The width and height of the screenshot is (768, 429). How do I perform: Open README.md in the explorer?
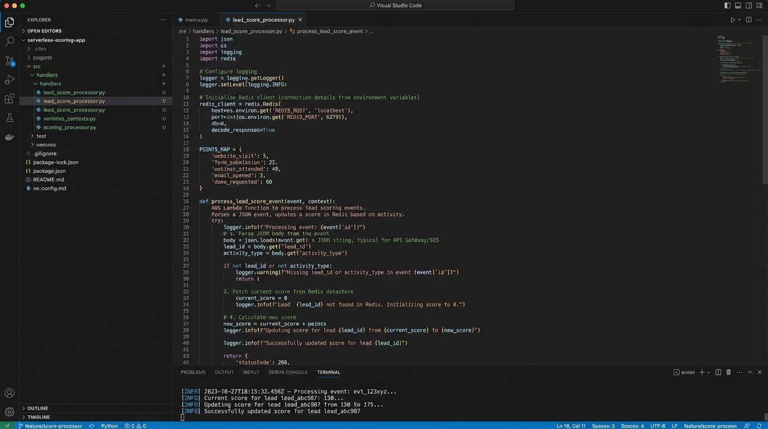[49, 180]
